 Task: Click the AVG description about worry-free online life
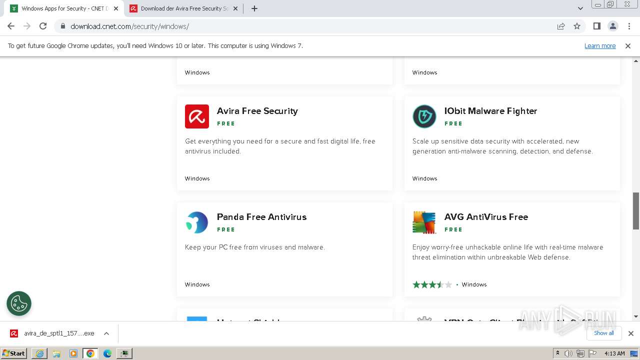tap(508, 252)
